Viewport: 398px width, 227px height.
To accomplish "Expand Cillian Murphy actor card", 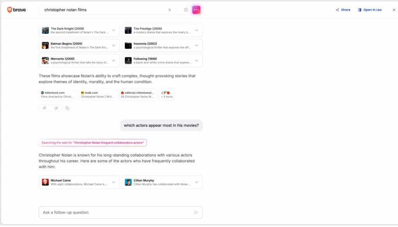I will (196, 182).
